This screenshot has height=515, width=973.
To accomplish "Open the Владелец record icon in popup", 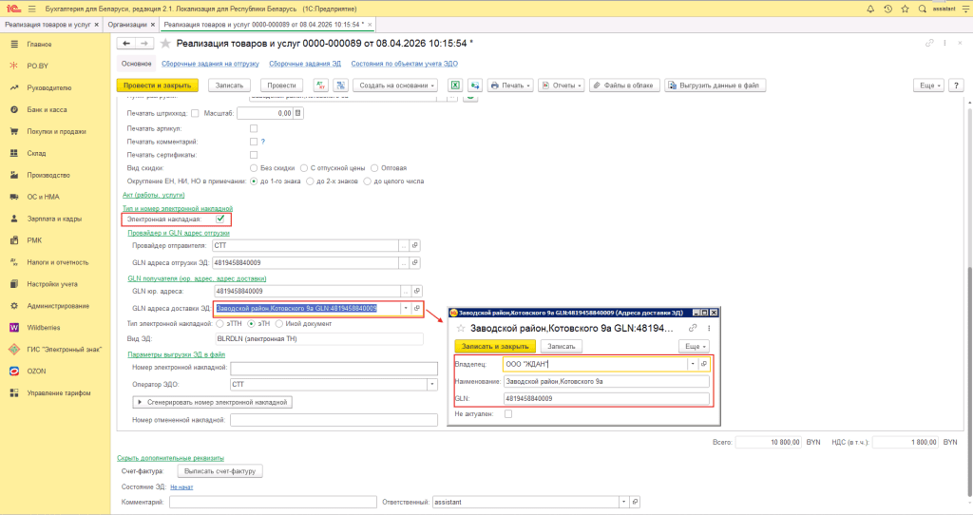I will click(x=704, y=364).
